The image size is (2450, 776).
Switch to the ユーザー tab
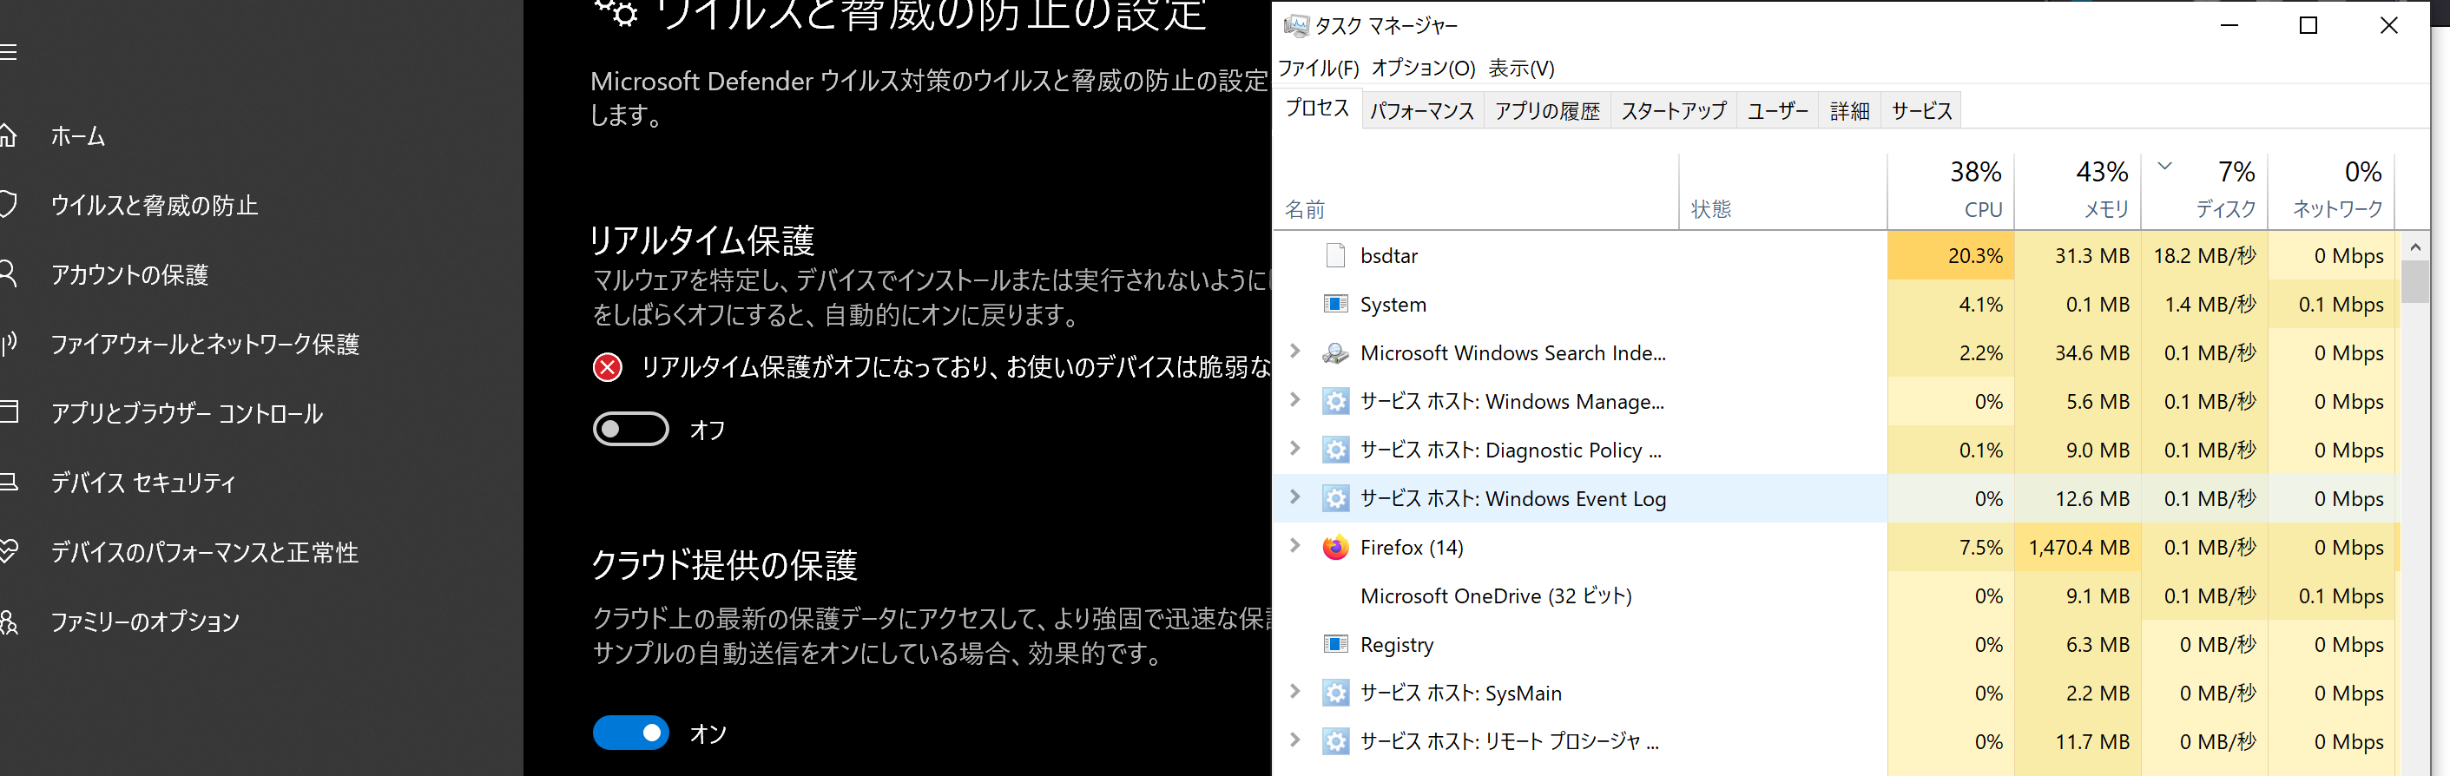click(1777, 111)
